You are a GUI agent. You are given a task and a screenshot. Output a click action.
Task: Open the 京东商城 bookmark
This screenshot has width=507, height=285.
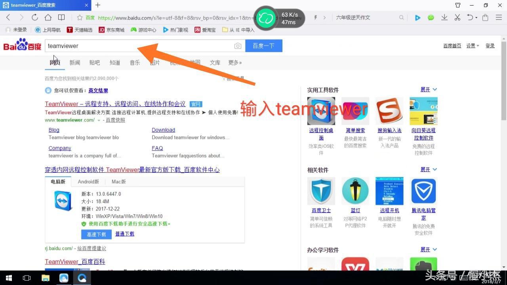[x=111, y=30]
